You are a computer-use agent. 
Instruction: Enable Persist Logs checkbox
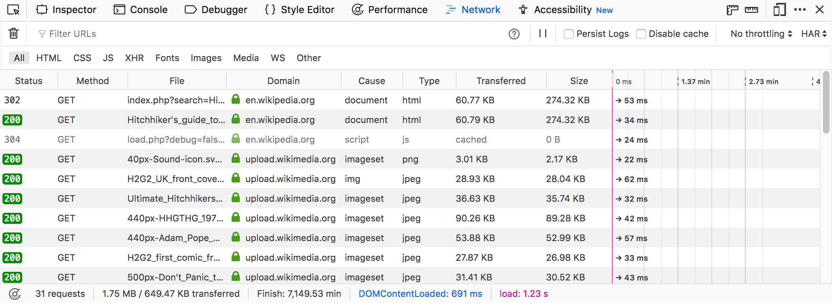coord(569,34)
